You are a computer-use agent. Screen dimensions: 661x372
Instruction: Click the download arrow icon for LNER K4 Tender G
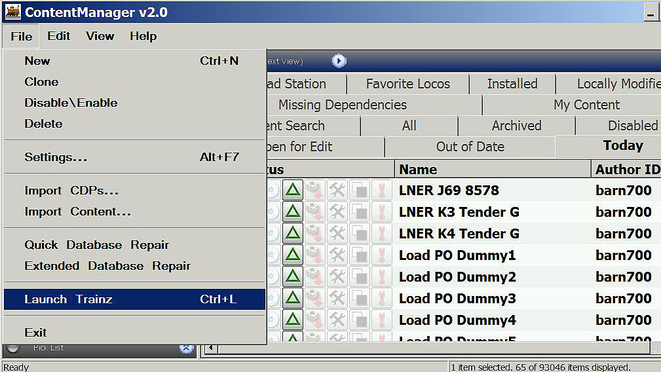tap(315, 234)
